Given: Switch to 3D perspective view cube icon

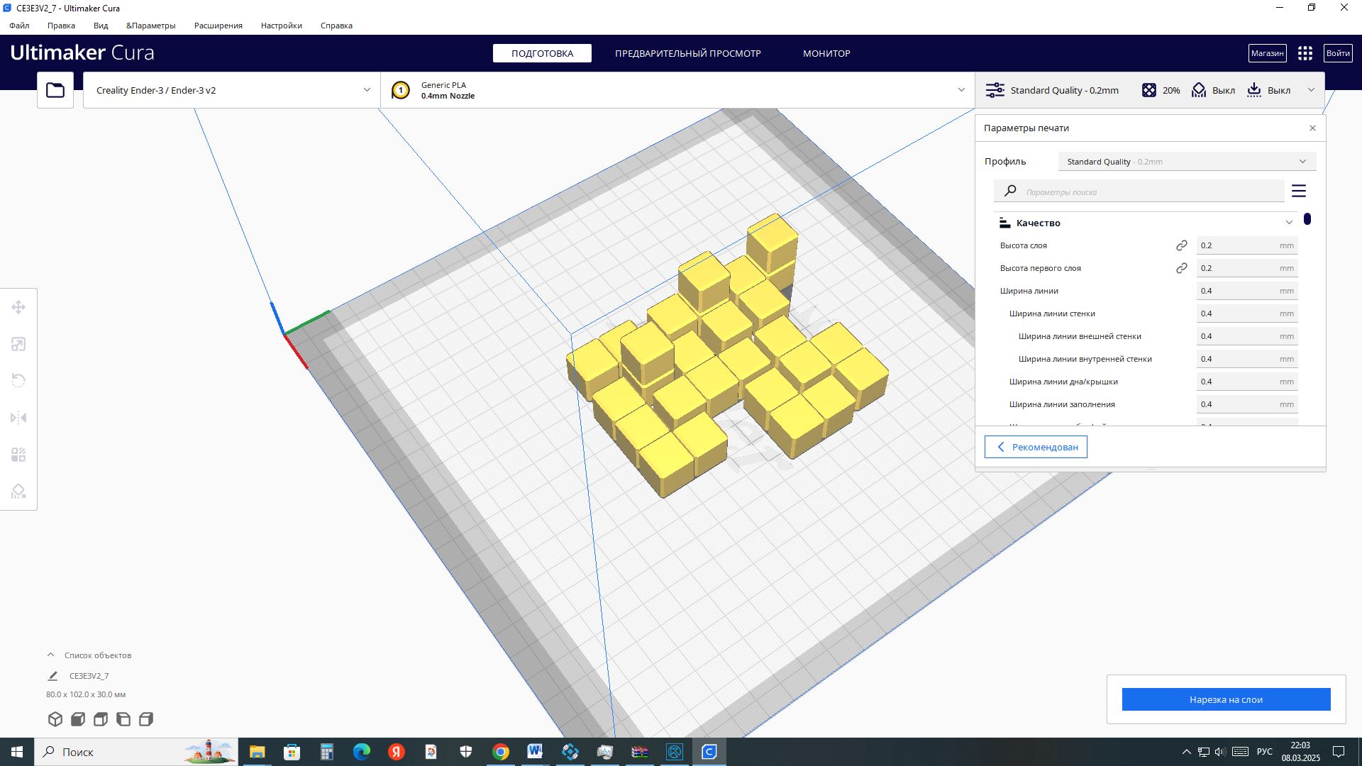Looking at the screenshot, I should [55, 719].
